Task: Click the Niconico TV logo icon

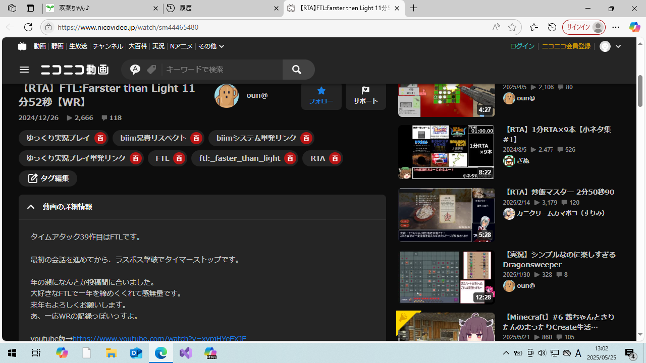Action: tap(22, 46)
